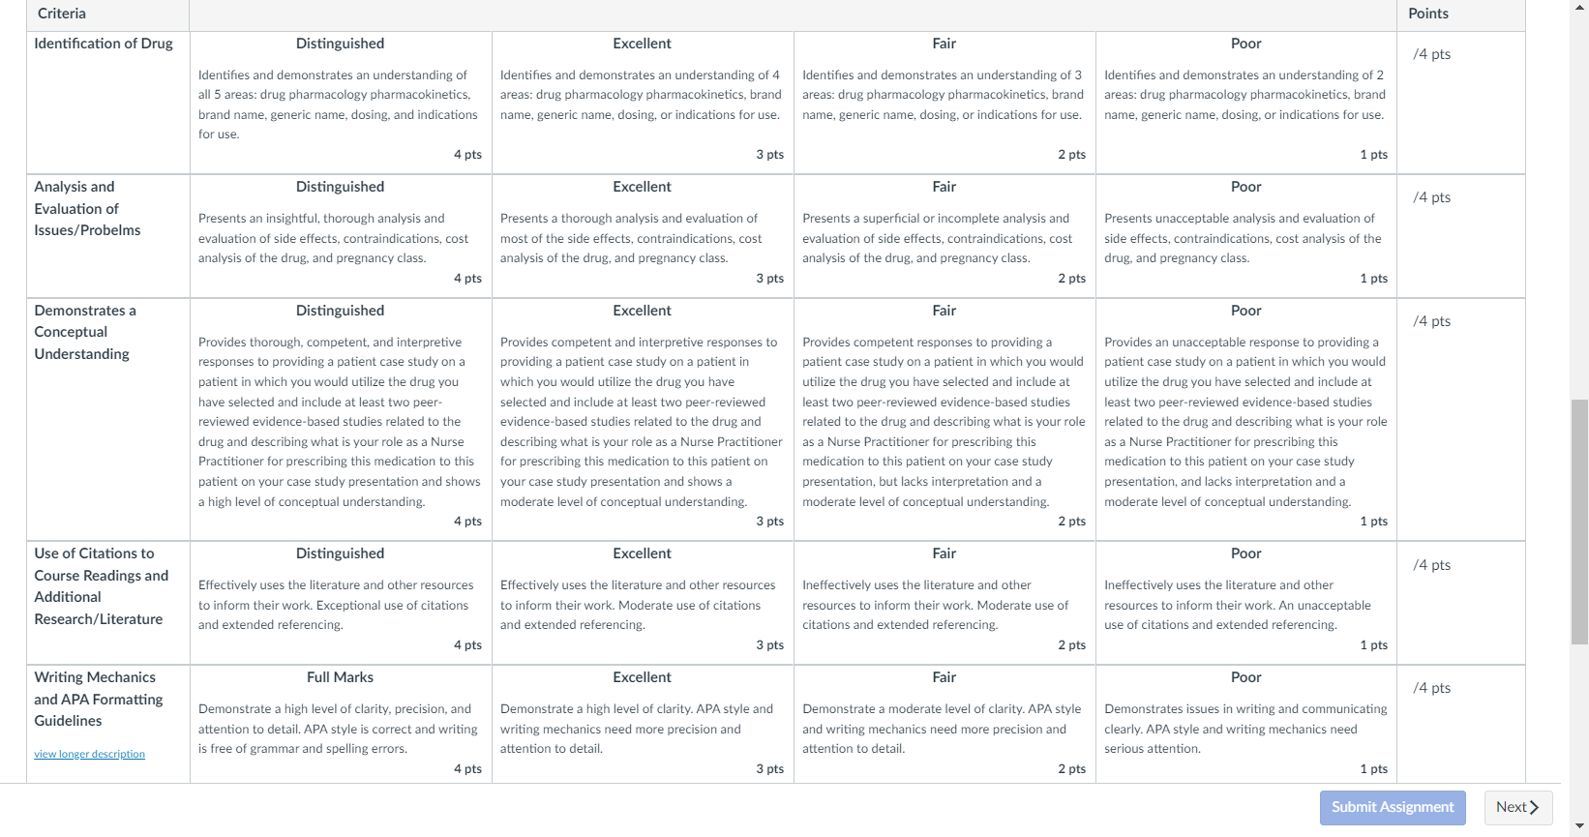This screenshot has height=837, width=1589.
Task: Choose Distinguished for Demonstrates a Conceptual Understanding
Action: tap(341, 419)
